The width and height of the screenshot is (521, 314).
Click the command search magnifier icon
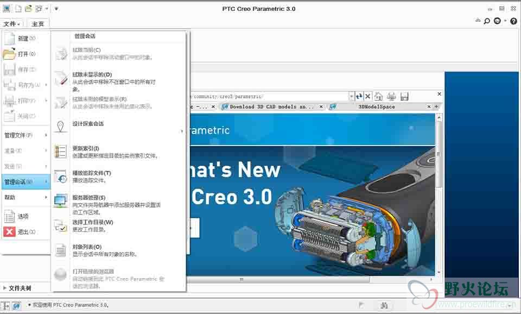pos(487,21)
